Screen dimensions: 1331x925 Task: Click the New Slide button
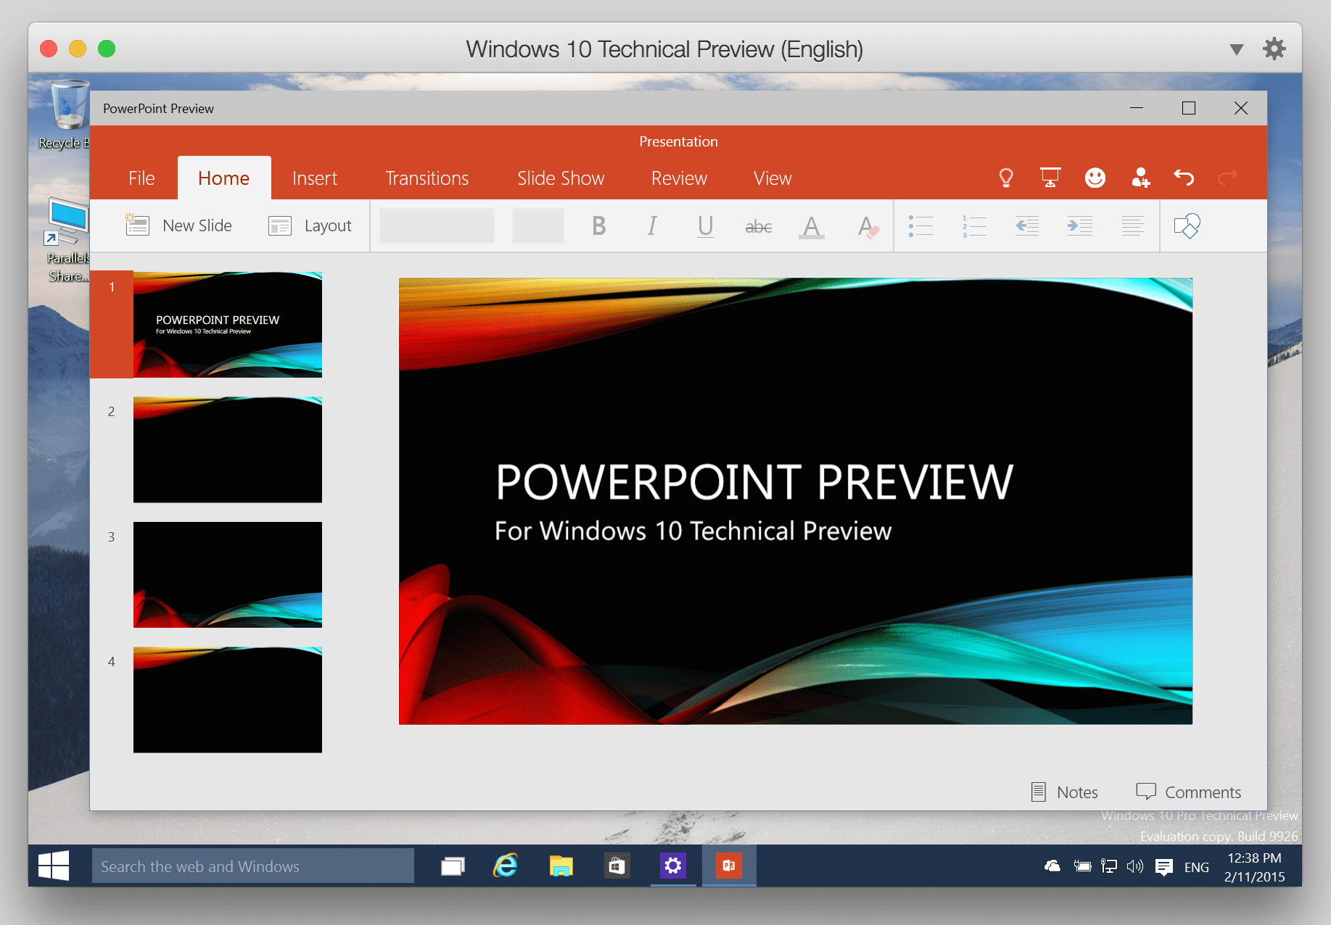click(x=178, y=226)
